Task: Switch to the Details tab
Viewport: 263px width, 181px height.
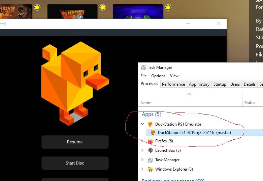Action: click(x=250, y=84)
